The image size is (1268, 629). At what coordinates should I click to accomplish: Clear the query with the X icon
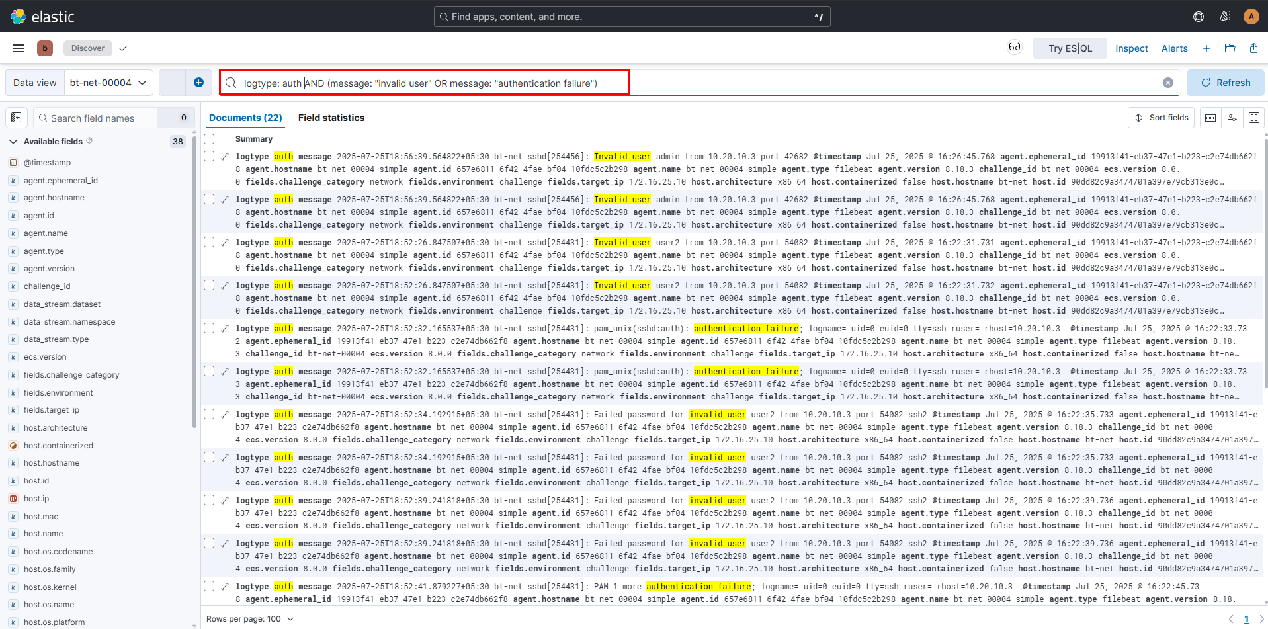point(1168,83)
